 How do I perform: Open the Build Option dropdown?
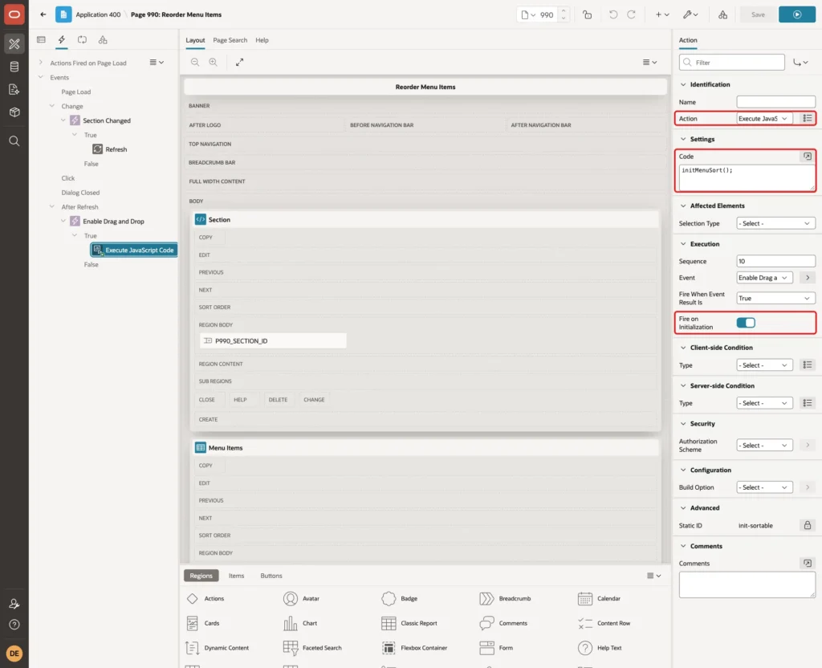point(764,487)
